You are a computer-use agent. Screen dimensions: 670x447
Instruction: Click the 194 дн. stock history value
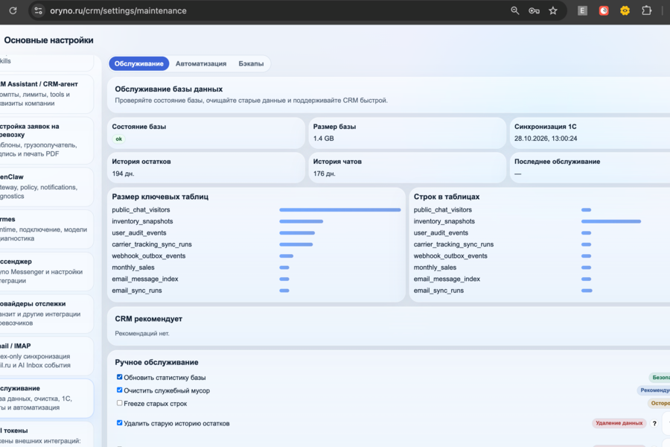pos(123,174)
